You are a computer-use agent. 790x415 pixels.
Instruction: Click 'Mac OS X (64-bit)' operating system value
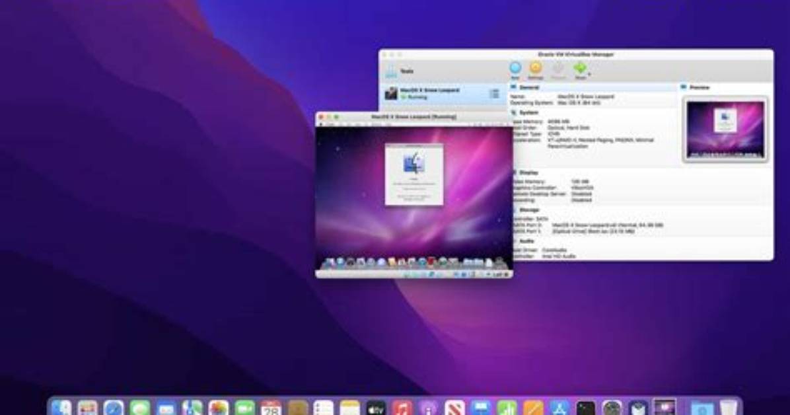click(x=579, y=103)
